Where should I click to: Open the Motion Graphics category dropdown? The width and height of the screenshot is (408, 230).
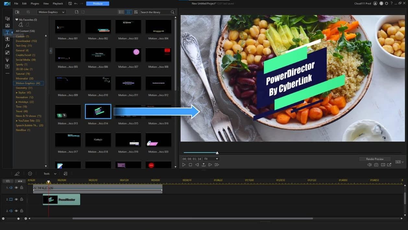(51, 12)
